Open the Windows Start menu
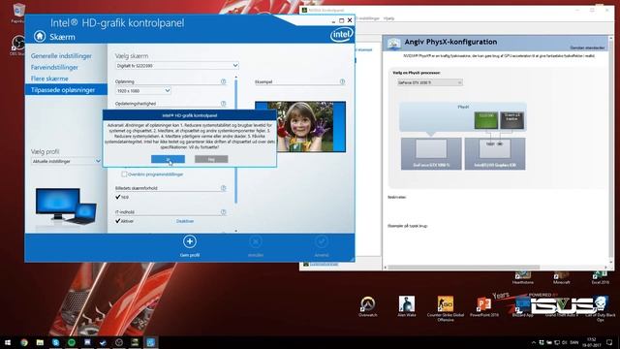This screenshot has height=349, width=620. coord(8,342)
